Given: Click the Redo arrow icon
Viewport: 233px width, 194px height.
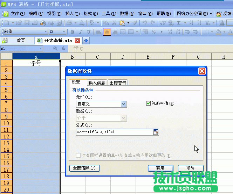Looking at the screenshot, I should point(153,23).
